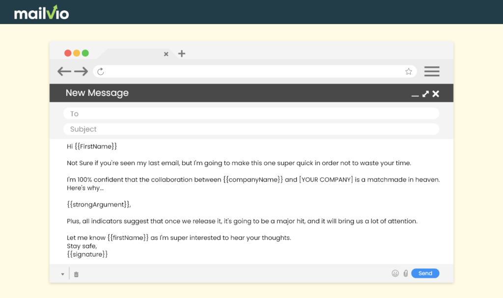Open the browser hamburger menu
503x298 pixels.
click(x=432, y=71)
